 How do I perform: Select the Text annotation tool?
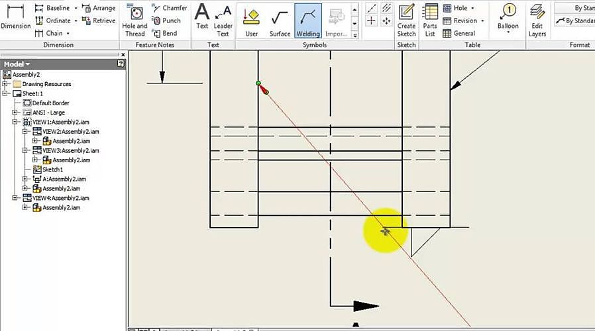coord(202,21)
